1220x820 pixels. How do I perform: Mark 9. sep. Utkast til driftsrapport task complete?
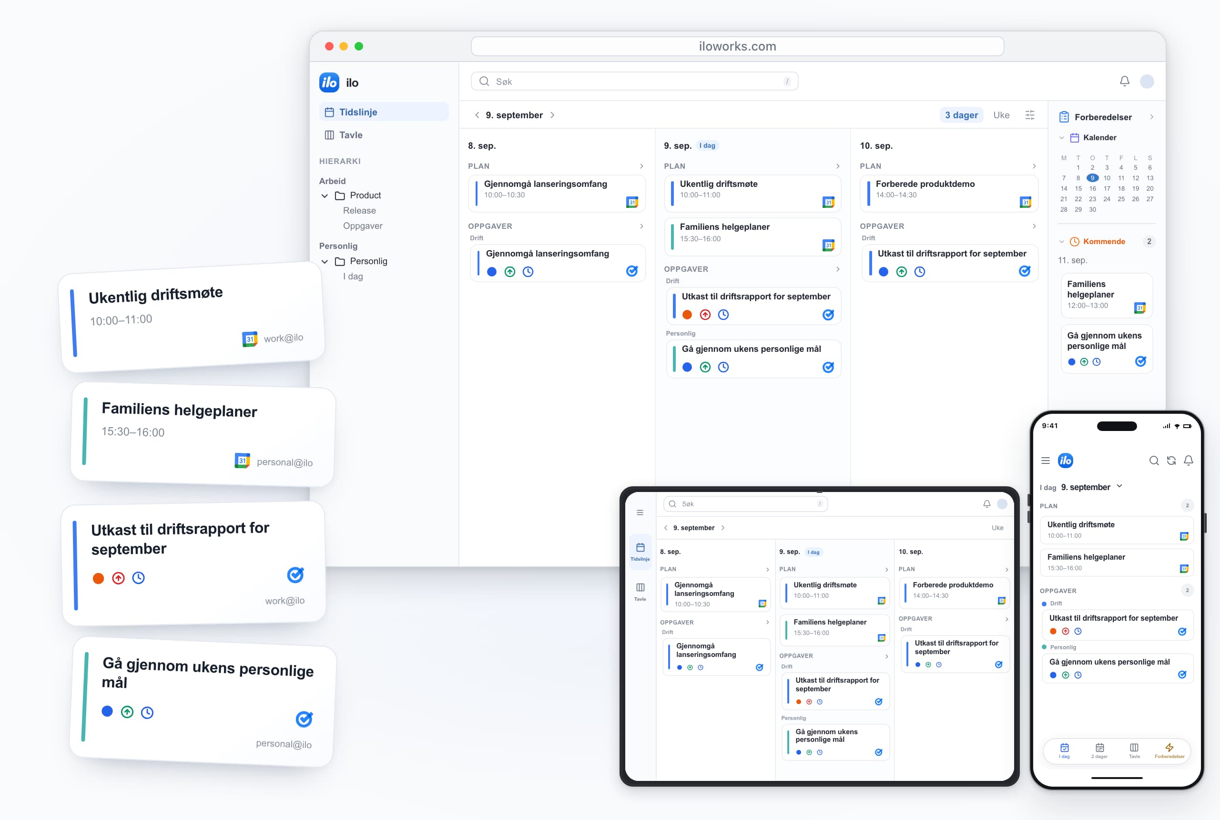828,314
